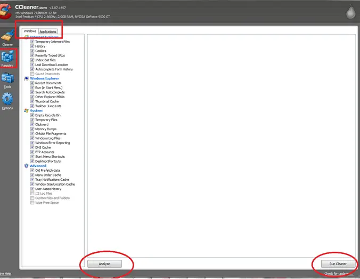360x279 pixels.
Task: Click the Run Cleaner button
Action: (x=338, y=264)
